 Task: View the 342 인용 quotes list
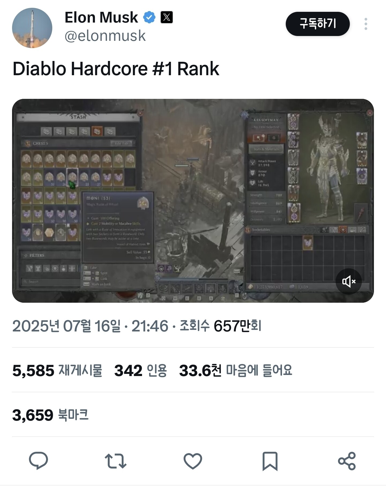click(x=141, y=370)
